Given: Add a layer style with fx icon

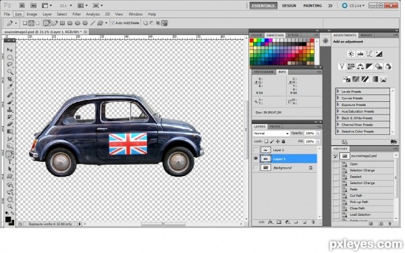Looking at the screenshot, I should tap(271, 222).
